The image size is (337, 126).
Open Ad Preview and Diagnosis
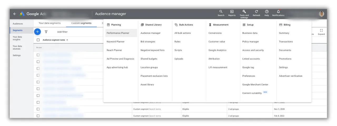click(x=120, y=59)
